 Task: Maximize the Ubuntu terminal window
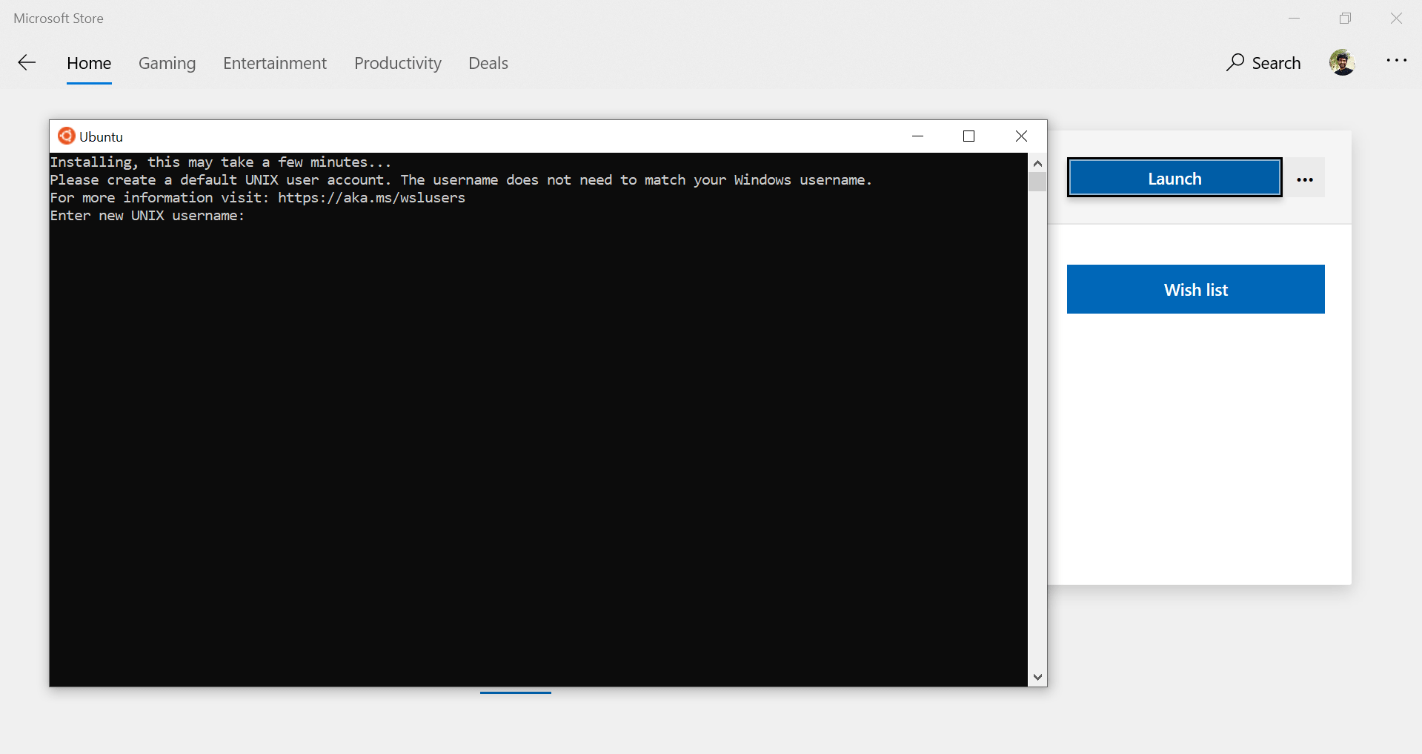click(969, 136)
